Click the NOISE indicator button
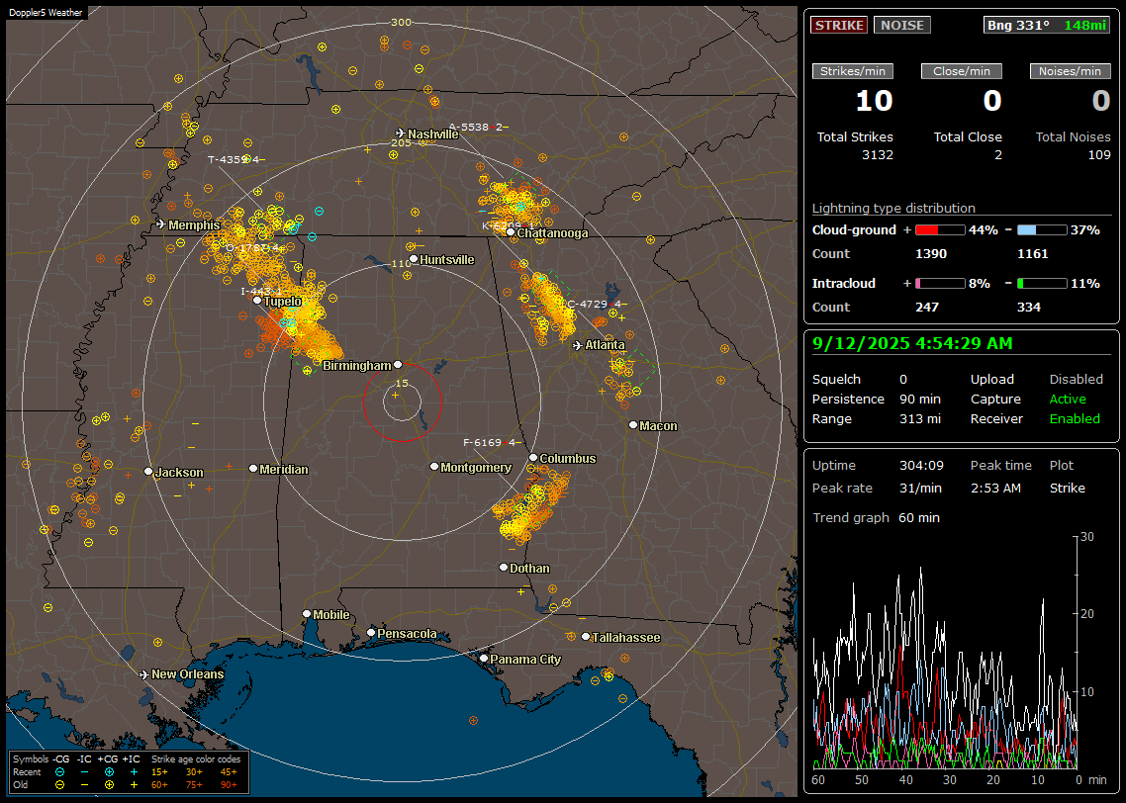This screenshot has height=803, width=1126. [902, 25]
